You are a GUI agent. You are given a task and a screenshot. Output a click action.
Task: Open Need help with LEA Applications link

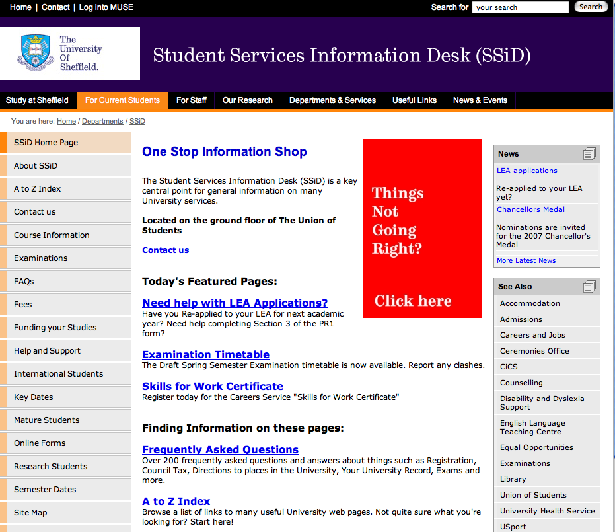click(x=235, y=303)
